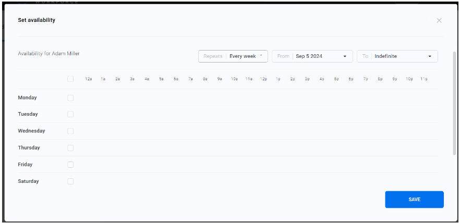Open the Repeats Every week dropdown
The image size is (460, 223).
coord(233,56)
